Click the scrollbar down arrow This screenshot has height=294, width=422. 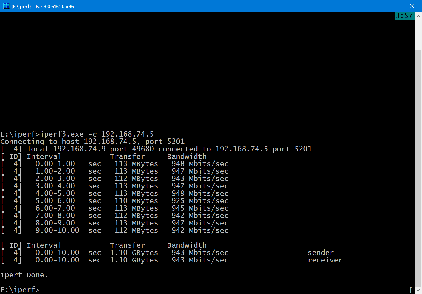[x=418, y=290]
